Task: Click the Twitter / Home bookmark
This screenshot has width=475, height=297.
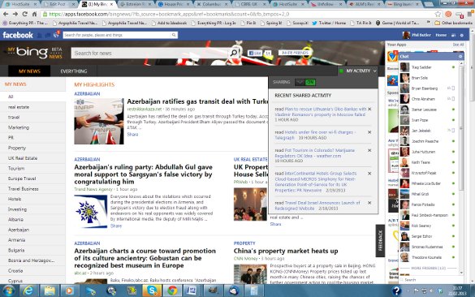Action: pyautogui.click(x=330, y=23)
